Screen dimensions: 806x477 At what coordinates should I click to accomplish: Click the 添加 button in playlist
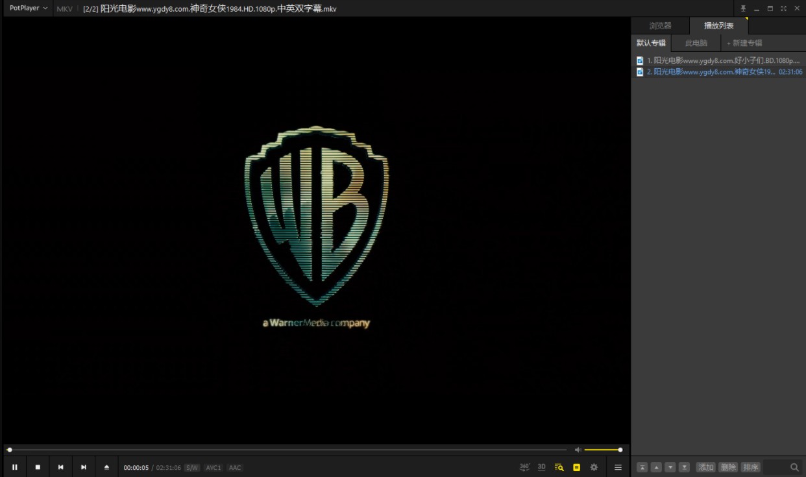705,467
